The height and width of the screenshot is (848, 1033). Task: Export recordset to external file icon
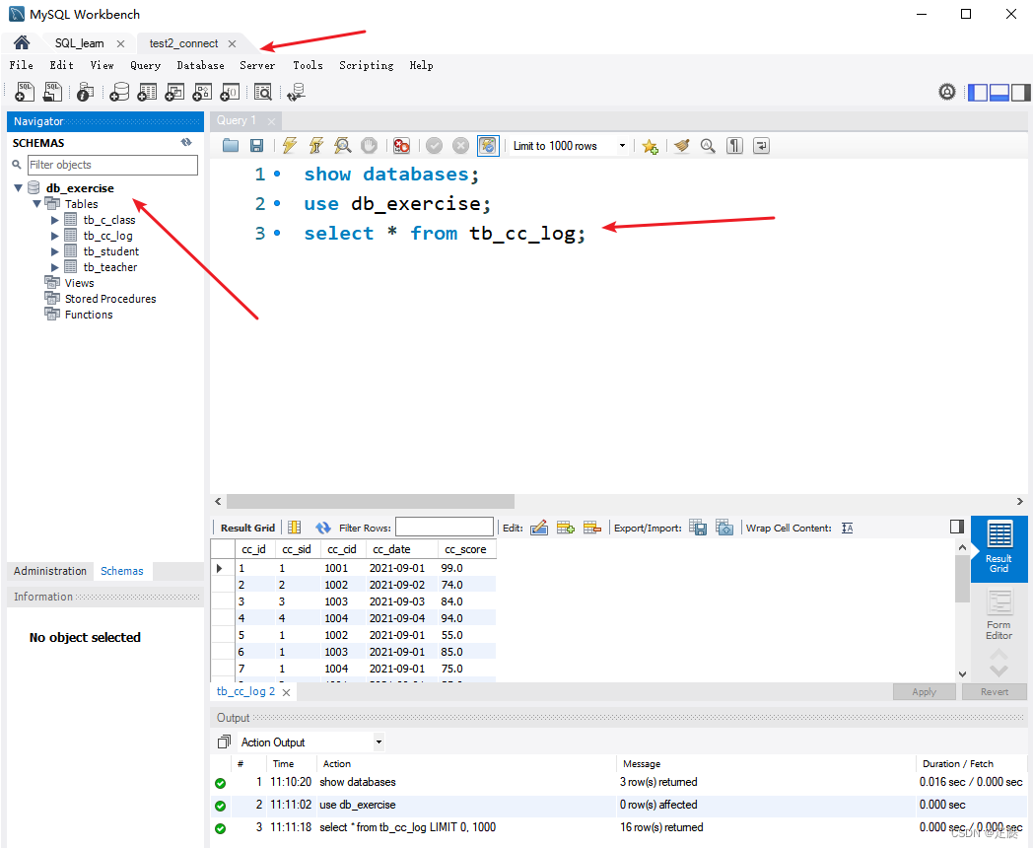[x=698, y=528]
